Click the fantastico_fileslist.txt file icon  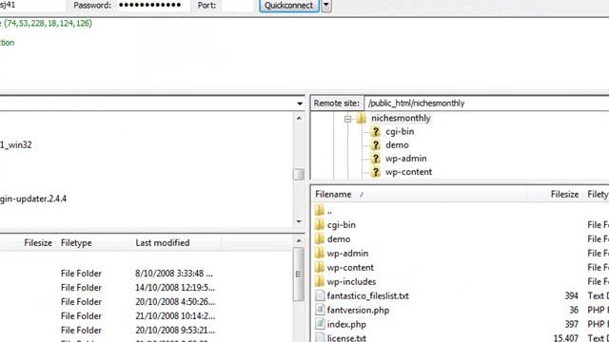320,296
